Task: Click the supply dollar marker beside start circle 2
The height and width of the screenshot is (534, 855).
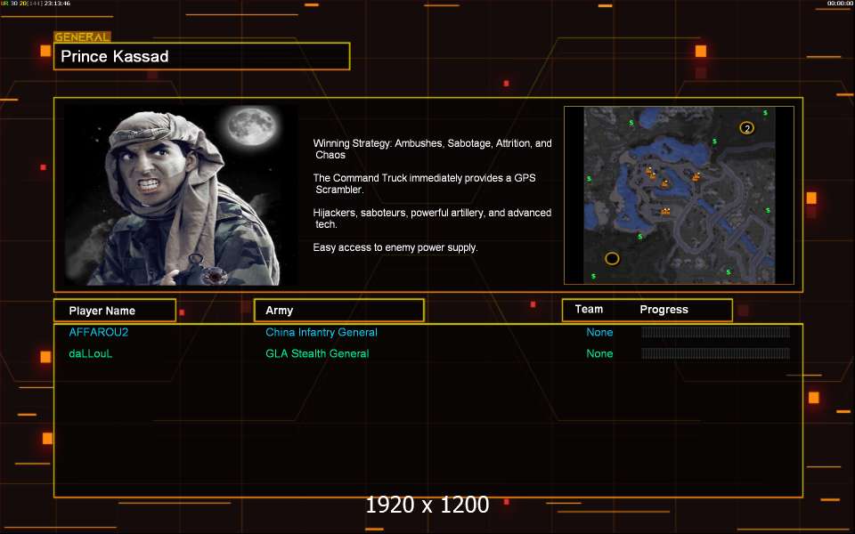Action: point(765,113)
